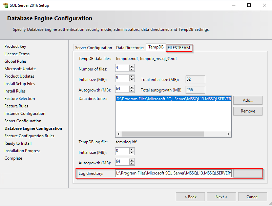
Task: Focus the log file Initial size field
Action: coord(123,151)
